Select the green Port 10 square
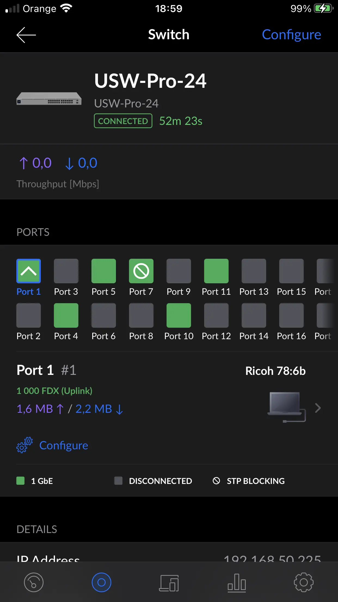 click(x=179, y=315)
